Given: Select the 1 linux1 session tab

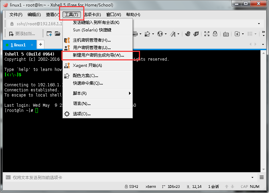Looking at the screenshot, I should click(19, 45).
